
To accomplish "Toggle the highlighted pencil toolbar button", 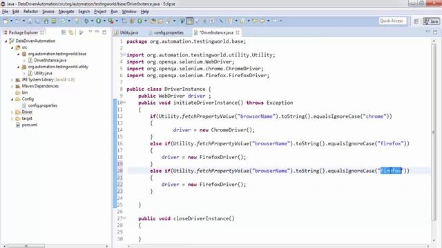I will coord(190,21).
